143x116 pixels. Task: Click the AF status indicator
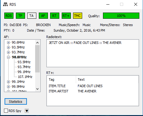pyautogui.click(x=43, y=16)
